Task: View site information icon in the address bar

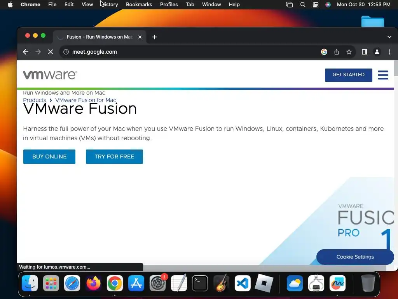Action: tap(66, 52)
